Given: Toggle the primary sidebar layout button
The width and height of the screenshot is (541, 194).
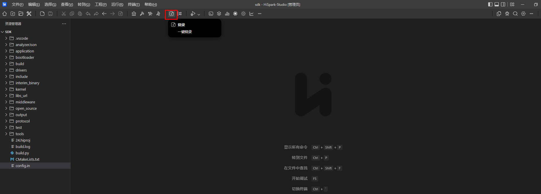Looking at the screenshot, I should 490,4.
